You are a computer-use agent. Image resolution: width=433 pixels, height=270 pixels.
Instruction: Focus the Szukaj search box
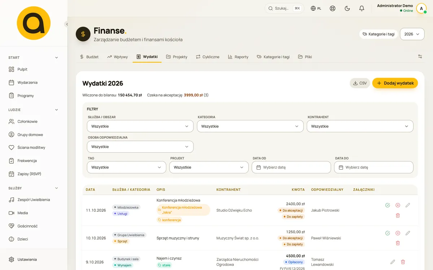click(x=284, y=8)
